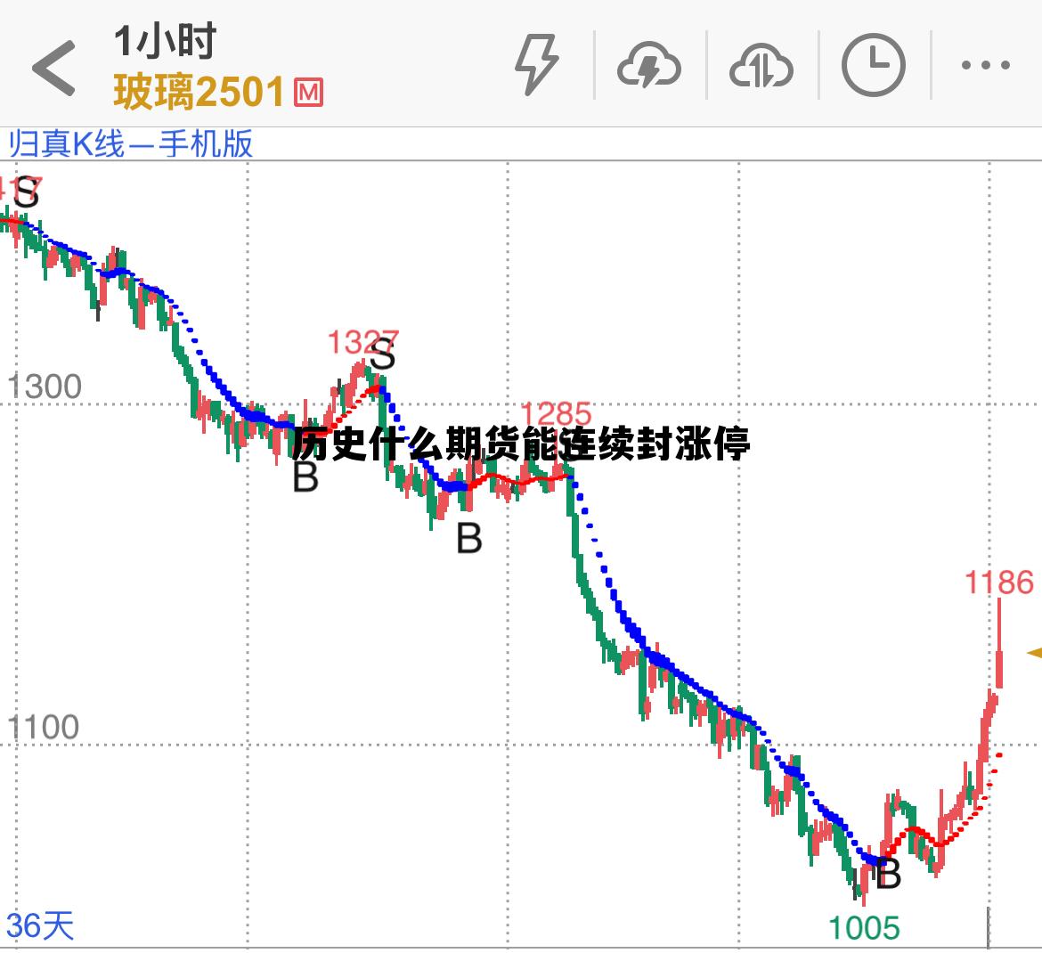Tap the 归真K线—手机版 indicator label

point(131,143)
